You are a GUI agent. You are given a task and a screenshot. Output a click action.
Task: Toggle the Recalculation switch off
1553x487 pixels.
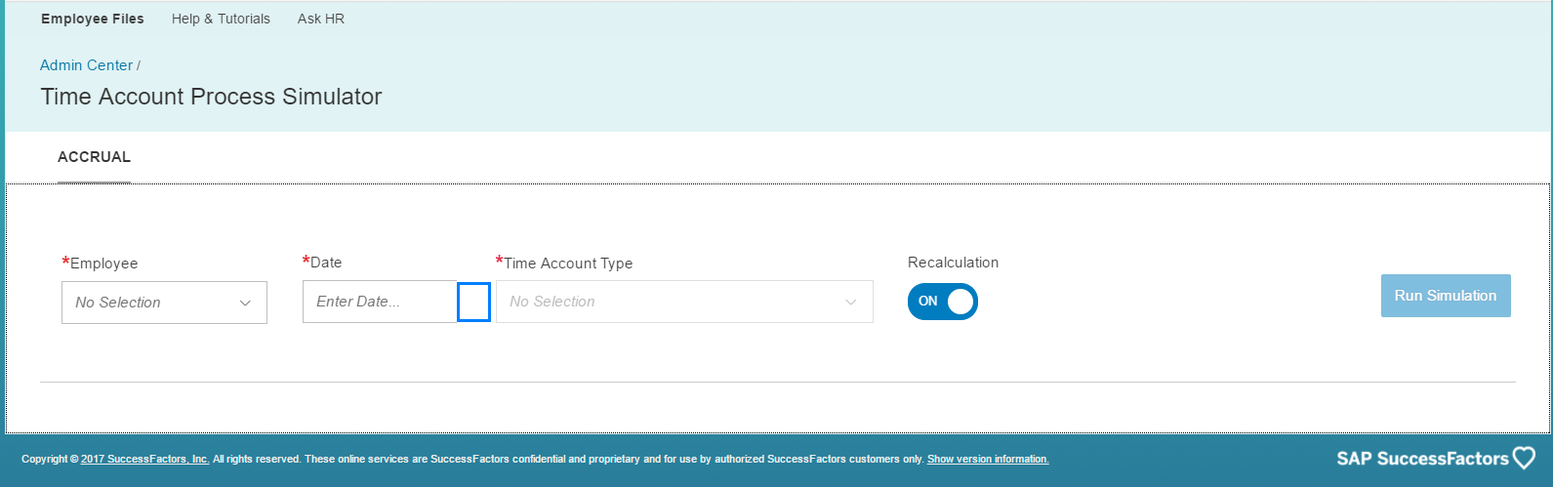tap(943, 302)
